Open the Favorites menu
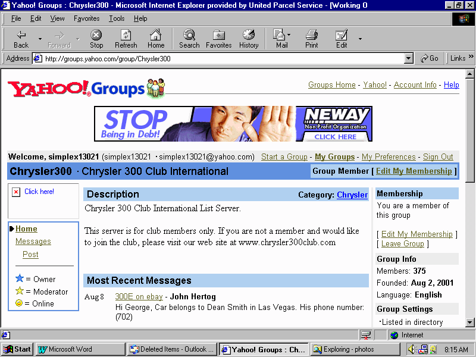The width and height of the screenshot is (476, 357). click(86, 18)
